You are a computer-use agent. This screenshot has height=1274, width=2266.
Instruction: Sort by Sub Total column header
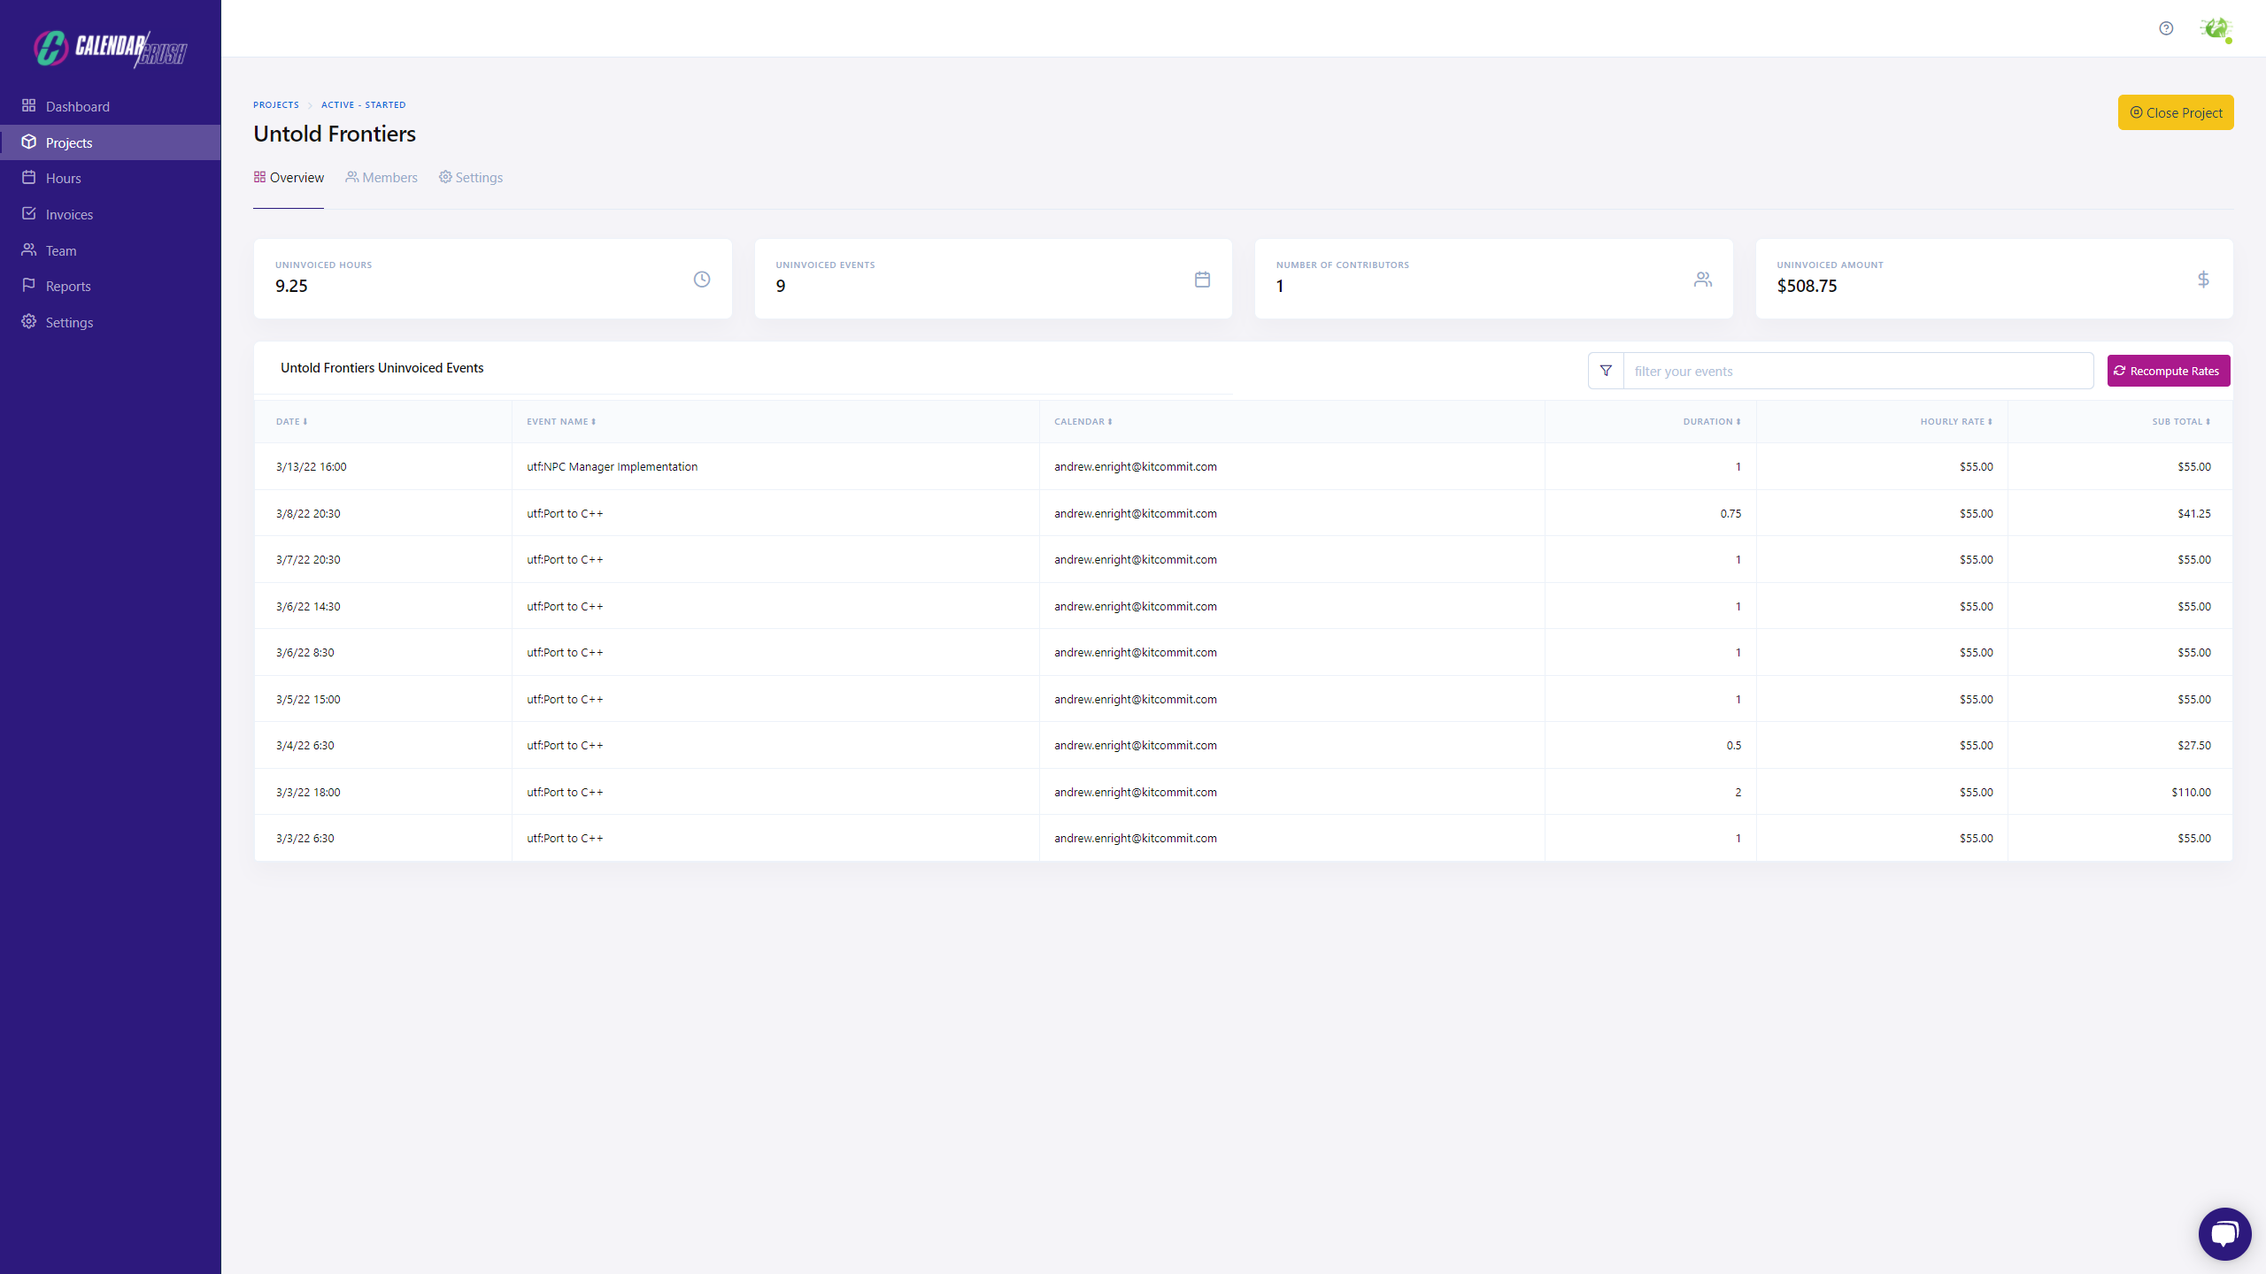[x=2181, y=422]
